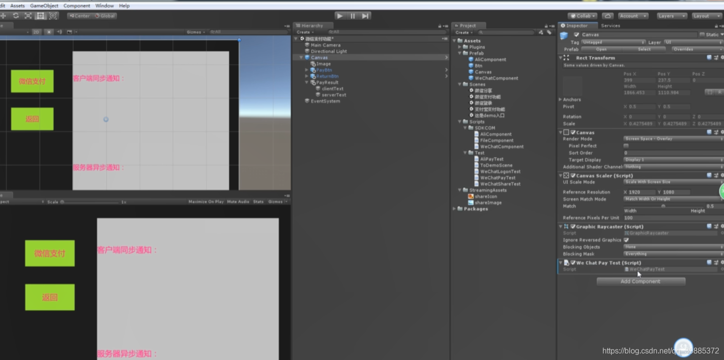Open the Component menu

(x=77, y=6)
